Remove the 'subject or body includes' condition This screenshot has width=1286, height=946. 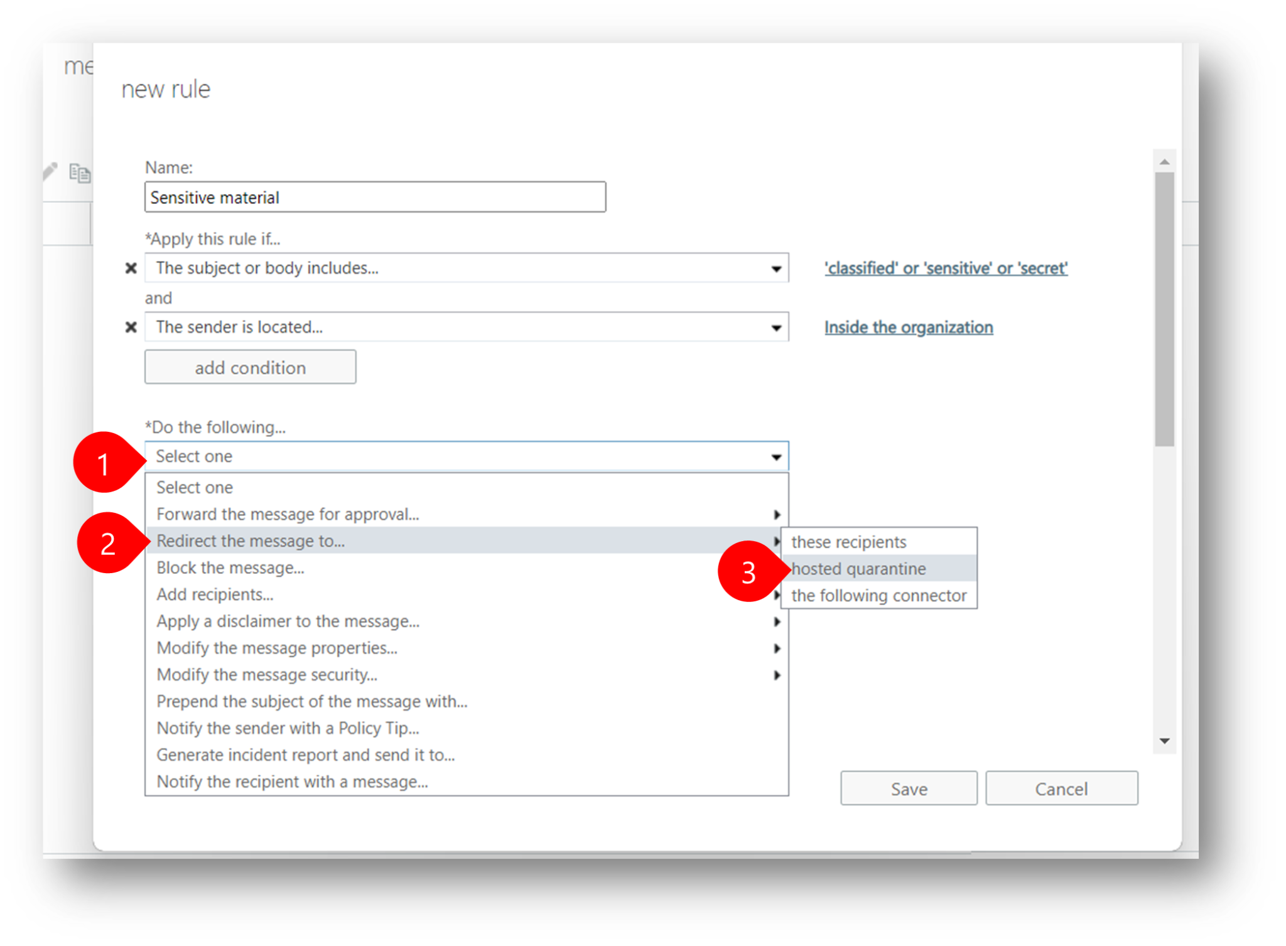[131, 267]
